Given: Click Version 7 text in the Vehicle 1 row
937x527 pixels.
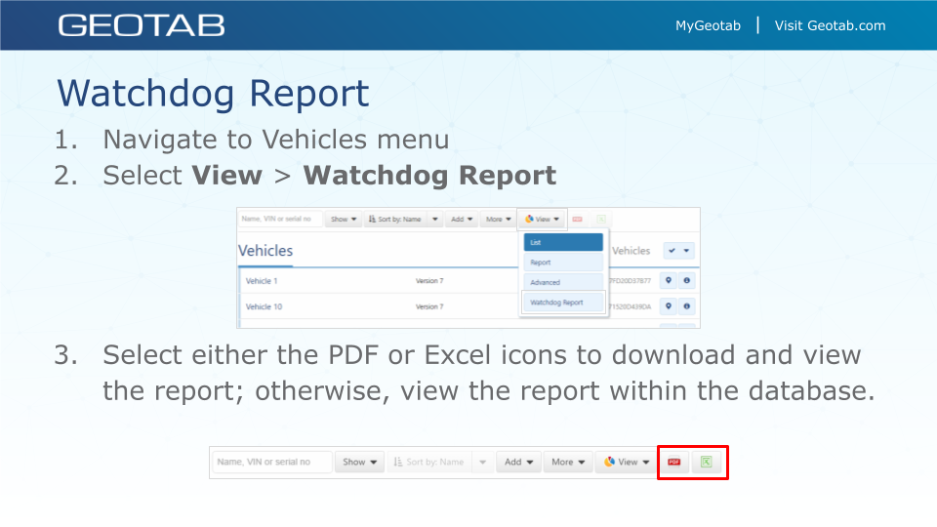Looking at the screenshot, I should (x=429, y=281).
